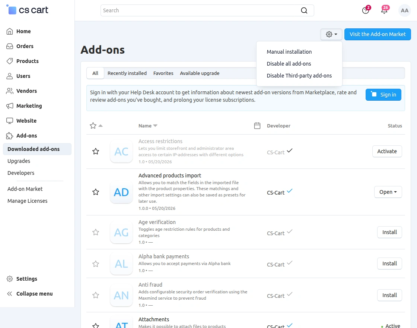Click the AD icon of Advanced products import
This screenshot has width=417, height=328.
coord(121,192)
